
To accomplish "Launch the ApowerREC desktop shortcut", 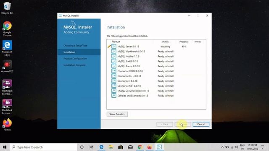I will pyautogui.click(x=7, y=66).
